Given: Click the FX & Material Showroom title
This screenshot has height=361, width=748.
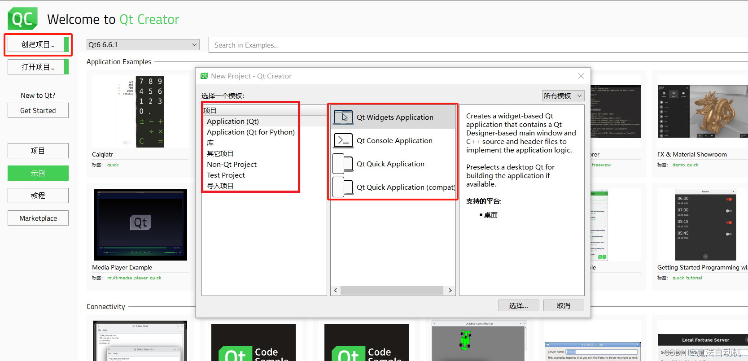Looking at the screenshot, I should [x=692, y=154].
